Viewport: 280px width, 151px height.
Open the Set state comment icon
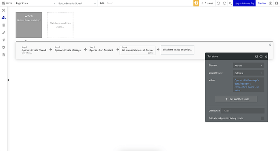(x=261, y=57)
